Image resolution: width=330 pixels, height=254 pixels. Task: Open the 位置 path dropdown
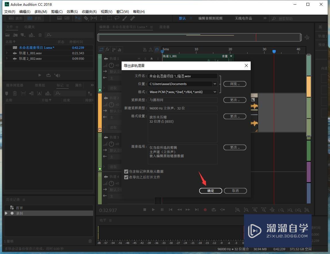(x=215, y=84)
